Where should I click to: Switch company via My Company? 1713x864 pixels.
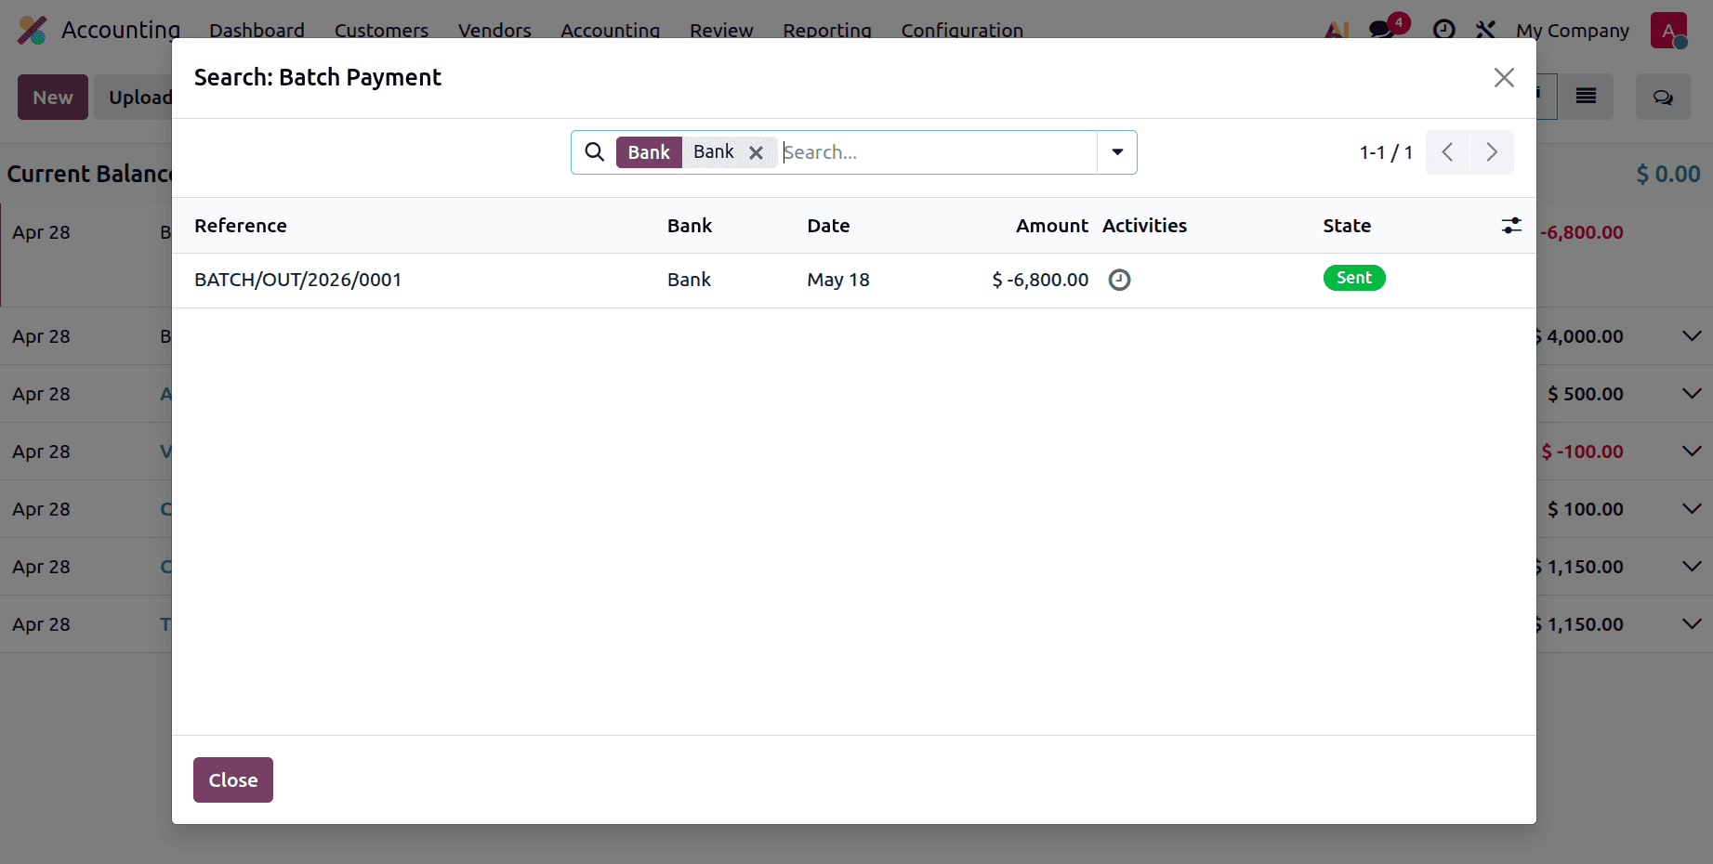tap(1573, 30)
